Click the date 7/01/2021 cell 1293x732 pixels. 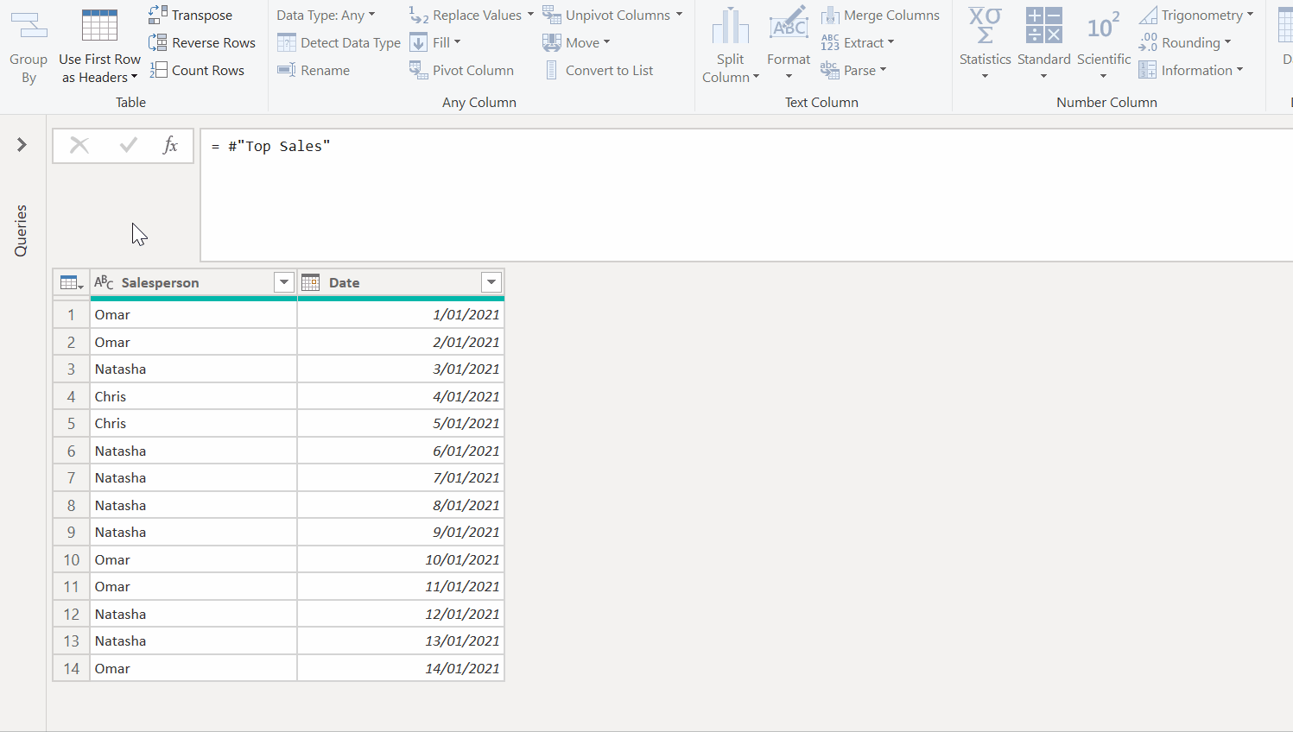pyautogui.click(x=401, y=478)
